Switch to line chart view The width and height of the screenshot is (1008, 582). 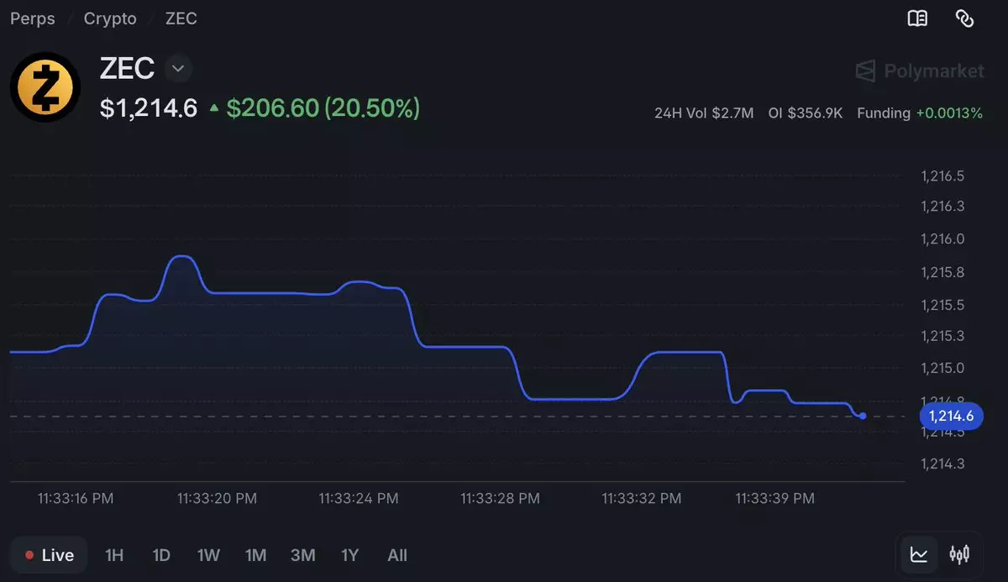[919, 554]
